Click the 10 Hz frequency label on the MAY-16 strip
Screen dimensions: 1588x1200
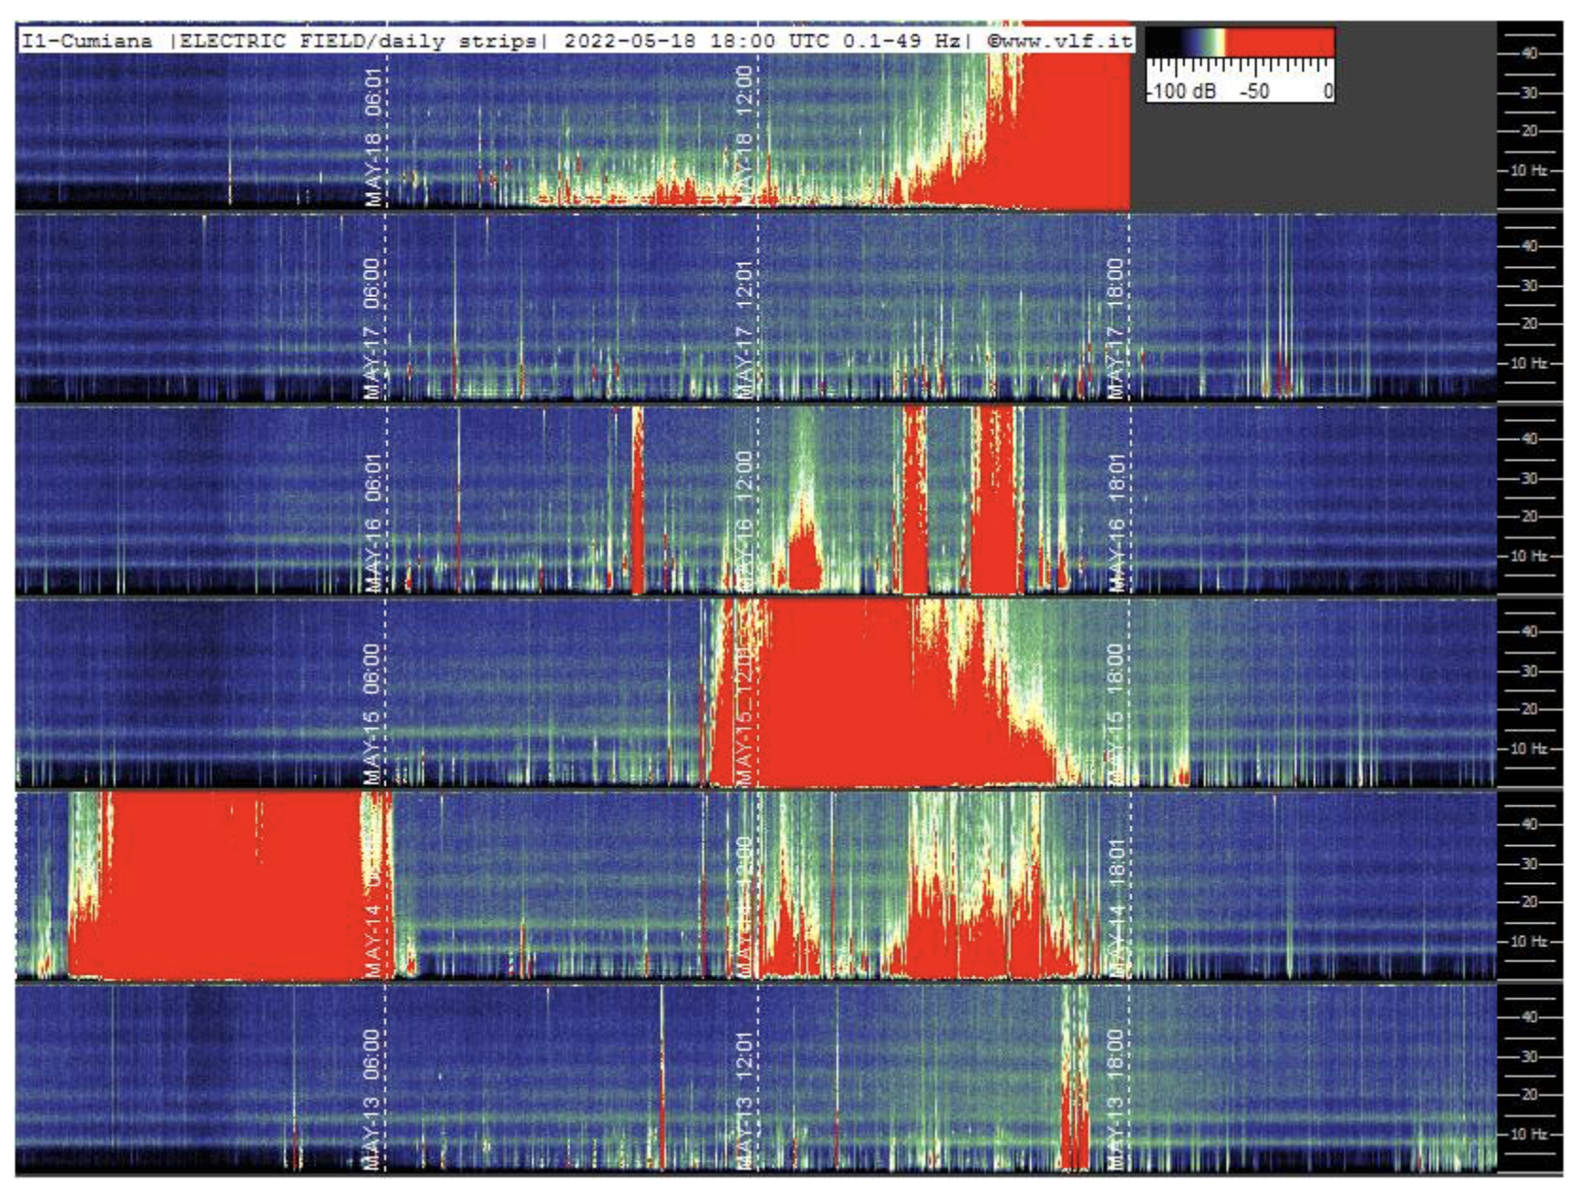[x=1527, y=556]
